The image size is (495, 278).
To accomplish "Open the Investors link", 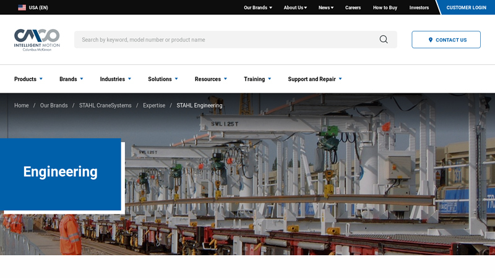I will (x=419, y=7).
